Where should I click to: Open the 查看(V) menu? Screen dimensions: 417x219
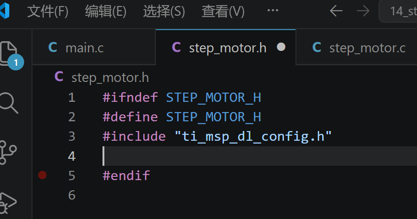coord(223,12)
